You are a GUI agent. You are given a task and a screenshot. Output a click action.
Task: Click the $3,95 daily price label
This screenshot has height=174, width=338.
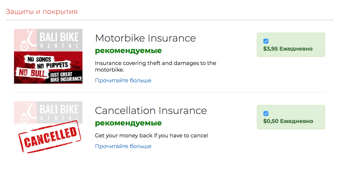click(x=288, y=49)
